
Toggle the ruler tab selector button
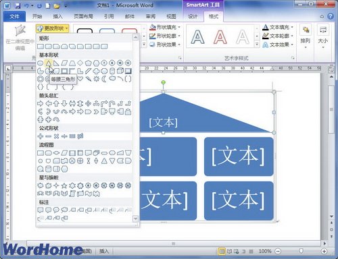click(8, 68)
